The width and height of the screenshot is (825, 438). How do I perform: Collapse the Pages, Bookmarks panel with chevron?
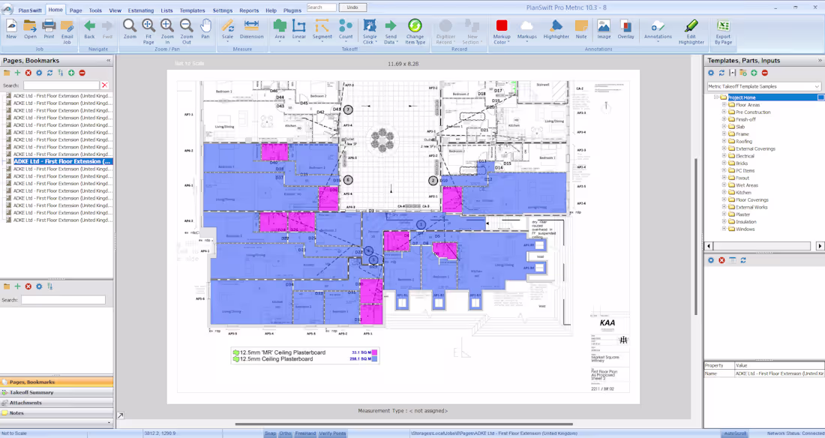(109, 61)
